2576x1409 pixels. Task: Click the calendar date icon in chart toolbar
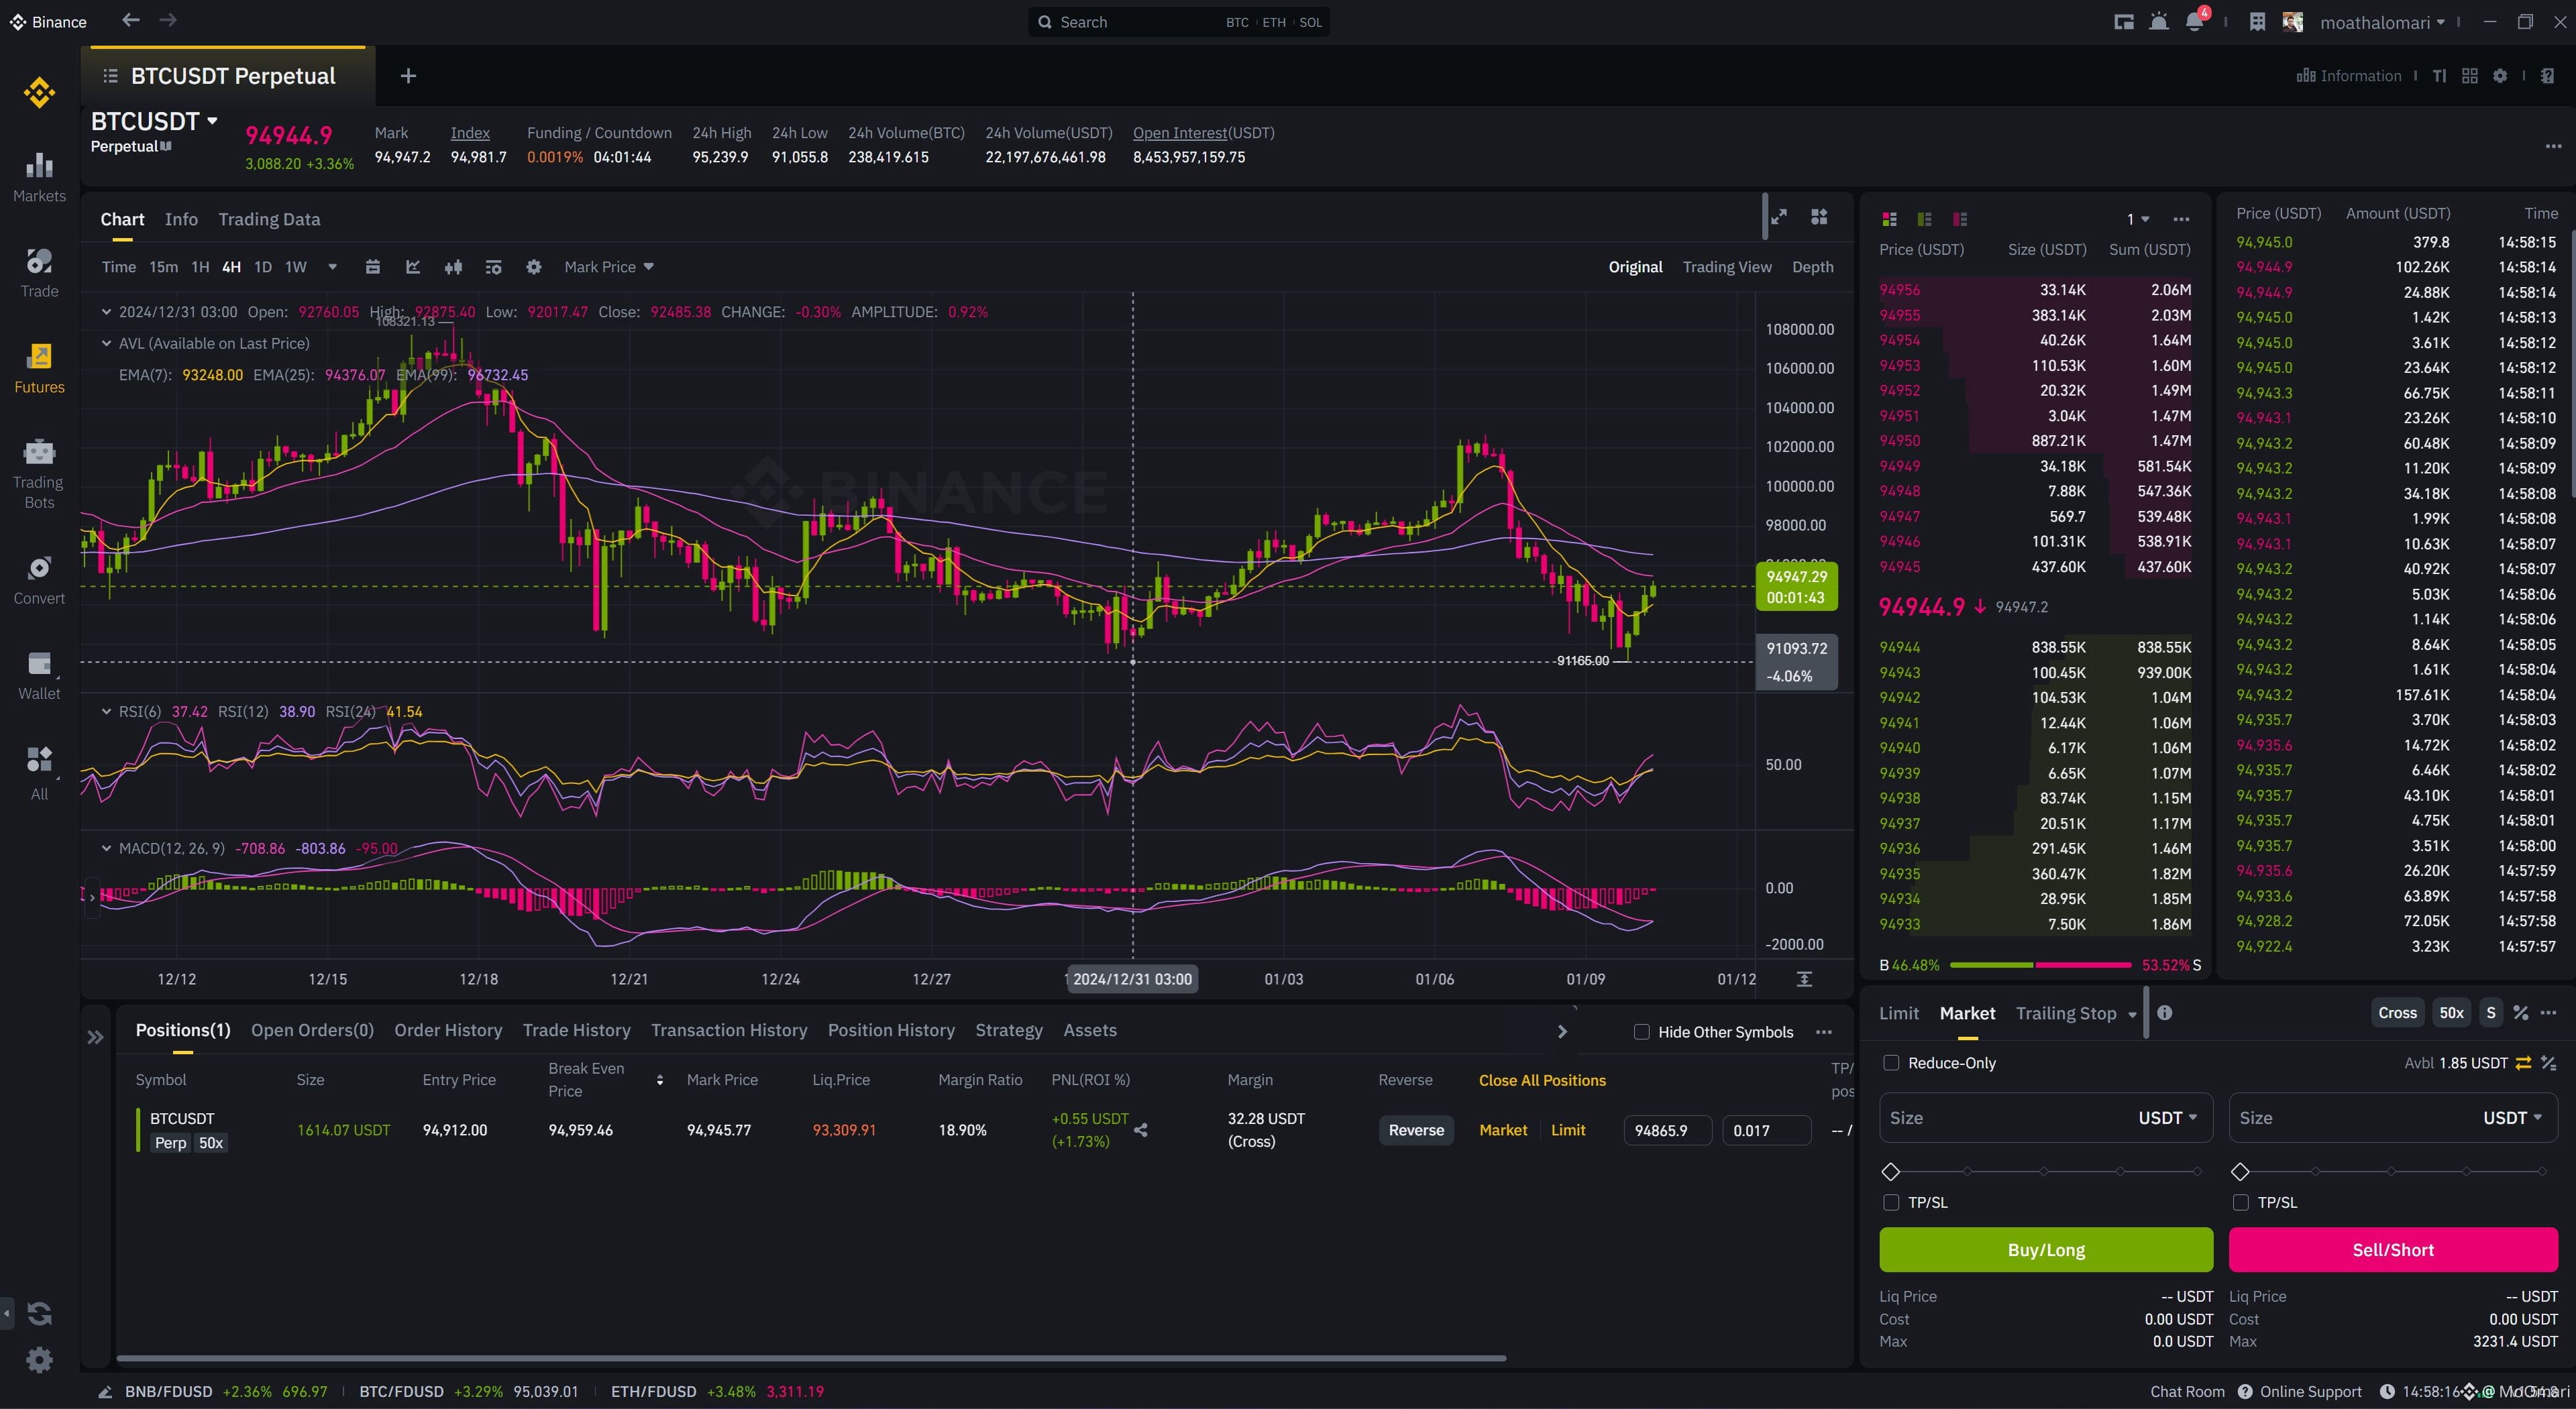373,267
